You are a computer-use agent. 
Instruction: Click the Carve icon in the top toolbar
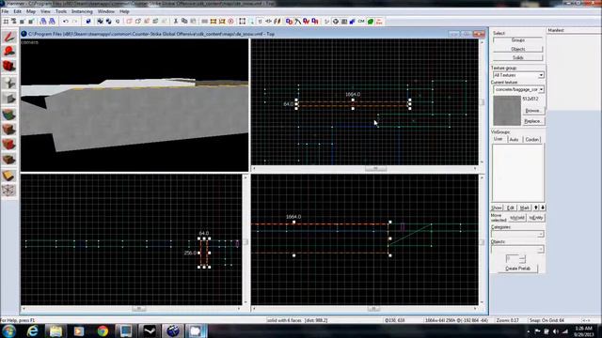[x=88, y=22]
